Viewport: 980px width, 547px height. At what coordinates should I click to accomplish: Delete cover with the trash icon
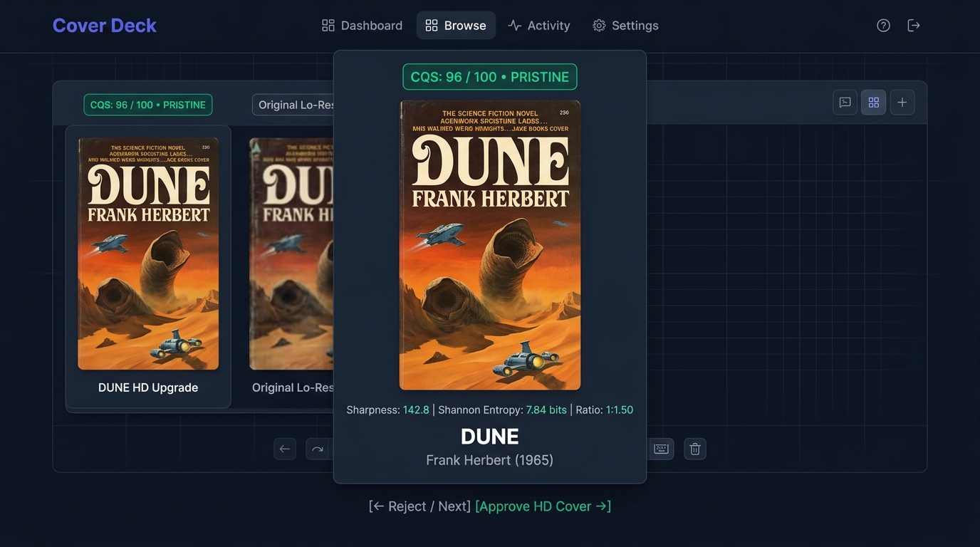coord(695,449)
